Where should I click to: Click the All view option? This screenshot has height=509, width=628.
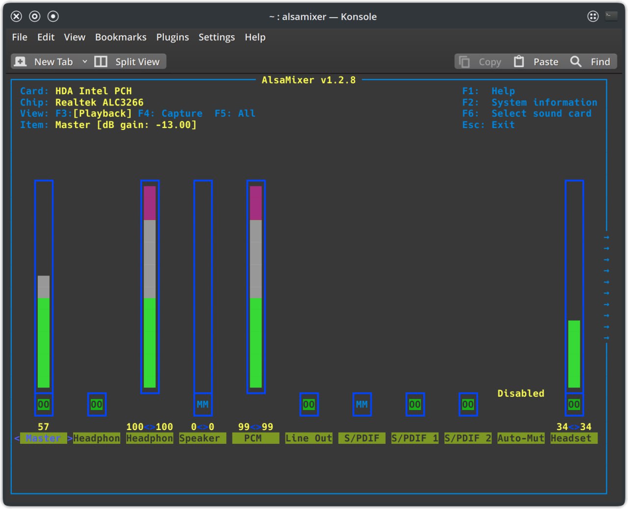click(247, 114)
